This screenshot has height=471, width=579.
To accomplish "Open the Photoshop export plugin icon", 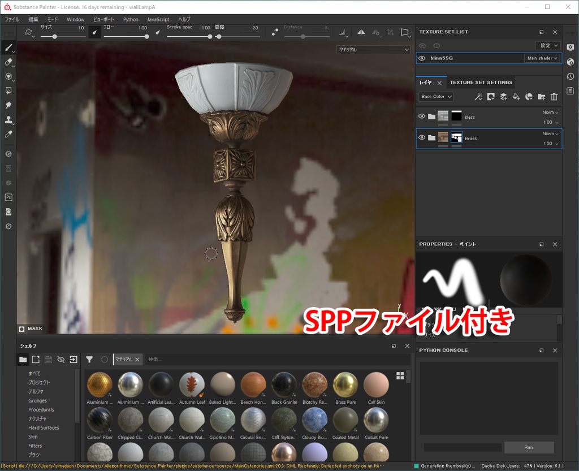I will [8, 197].
